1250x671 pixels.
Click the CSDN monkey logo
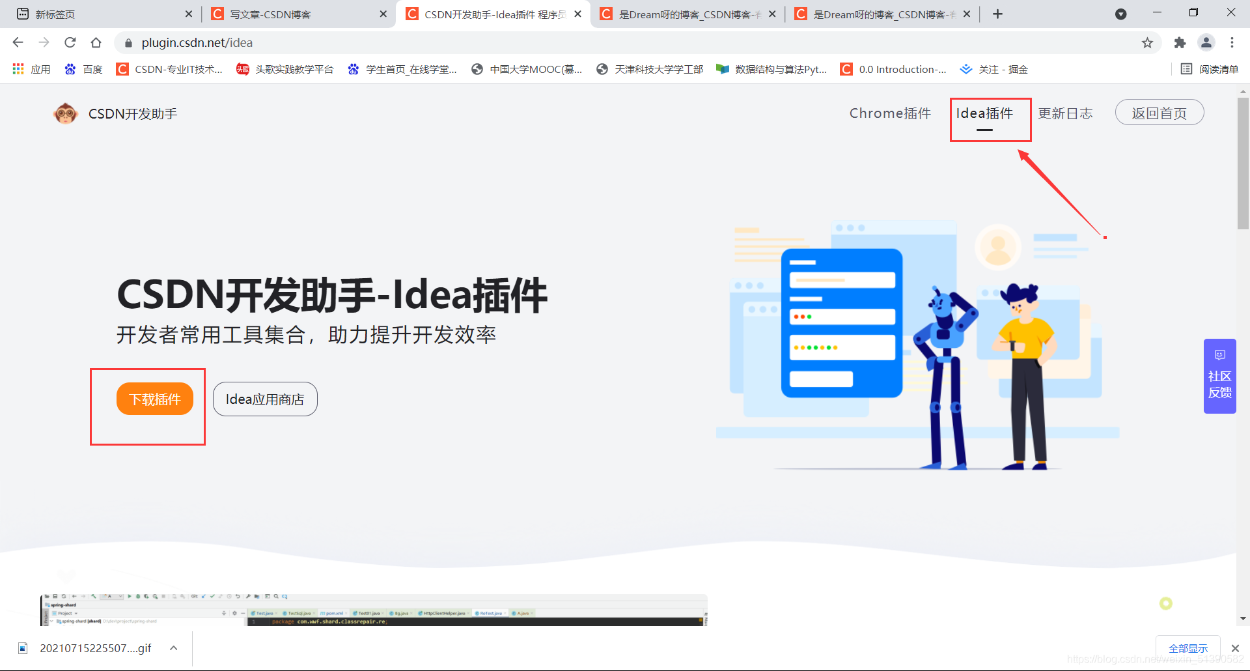coord(65,113)
